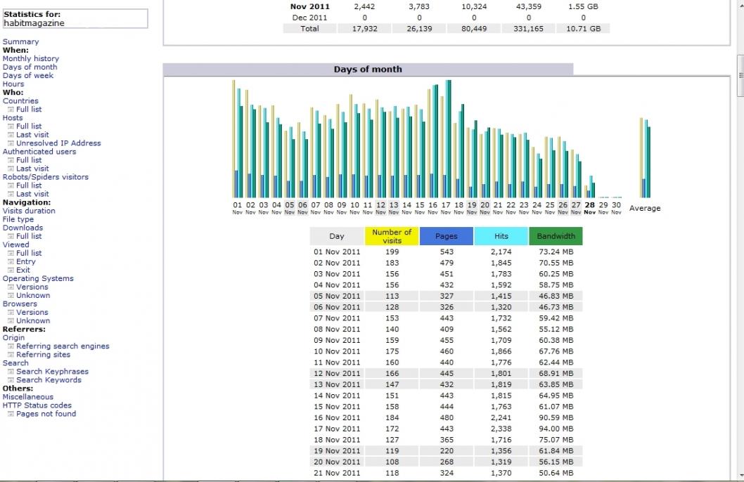Image resolution: width=744 pixels, height=482 pixels.
Task: Click the 17 Nov chart bars
Action: tap(446, 138)
